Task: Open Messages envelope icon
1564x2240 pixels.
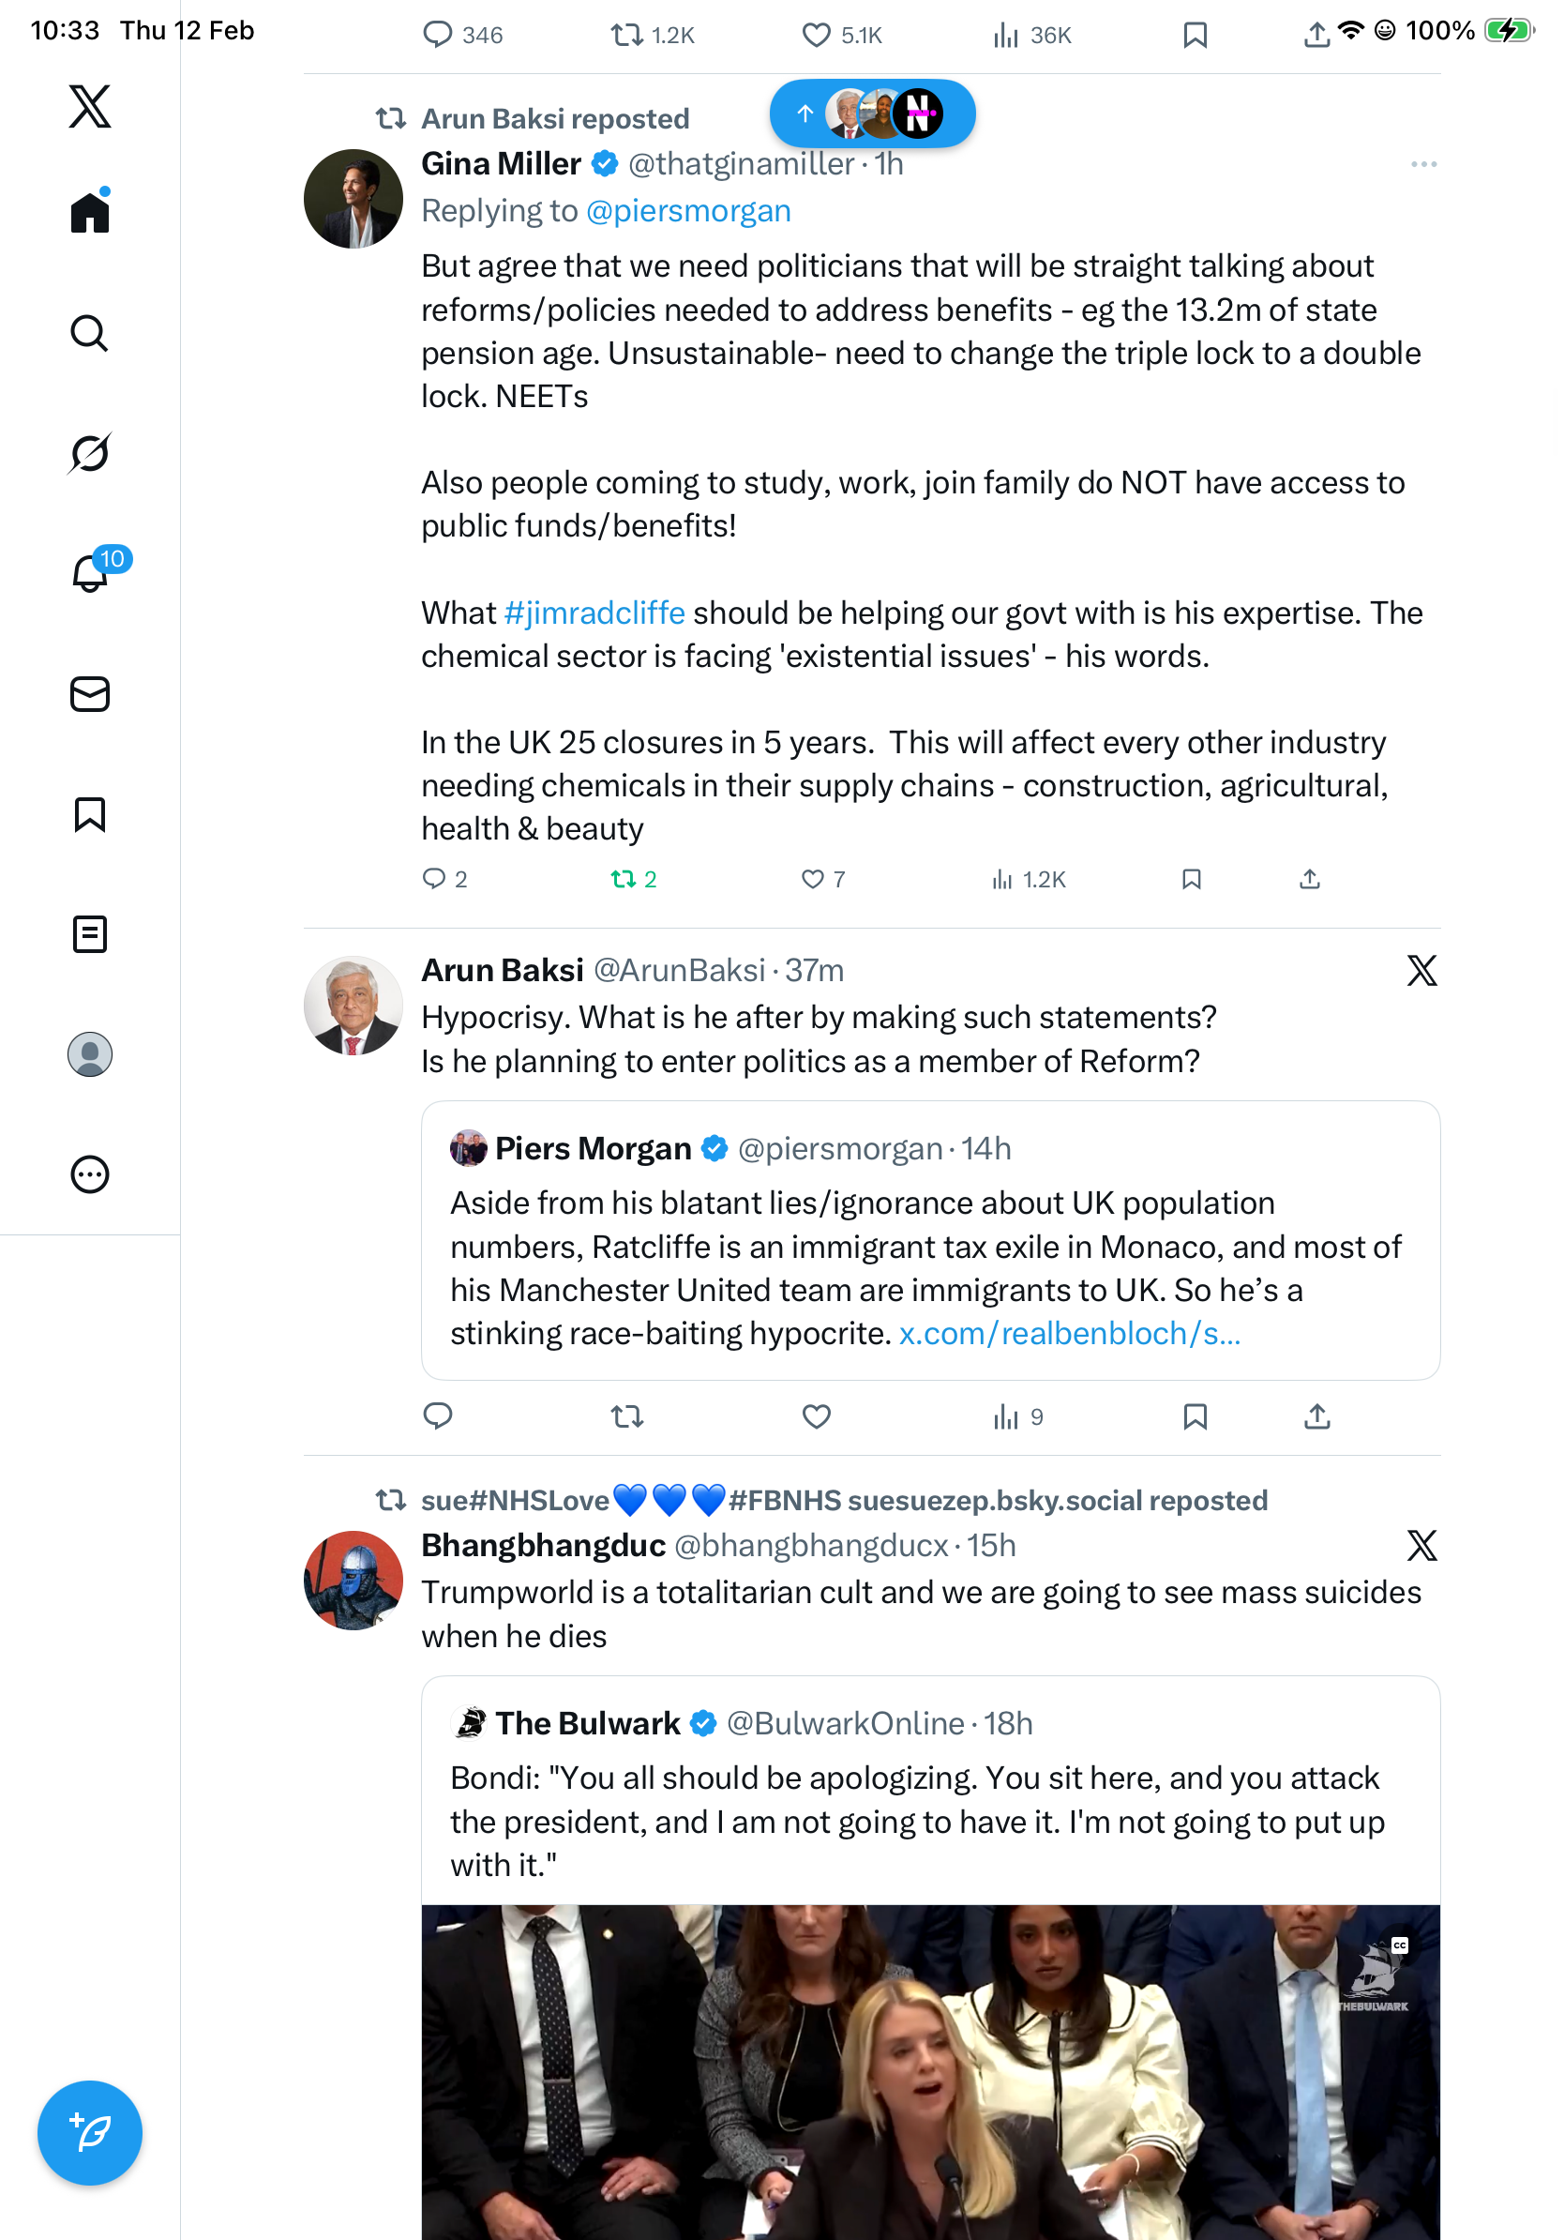Action: click(89, 695)
